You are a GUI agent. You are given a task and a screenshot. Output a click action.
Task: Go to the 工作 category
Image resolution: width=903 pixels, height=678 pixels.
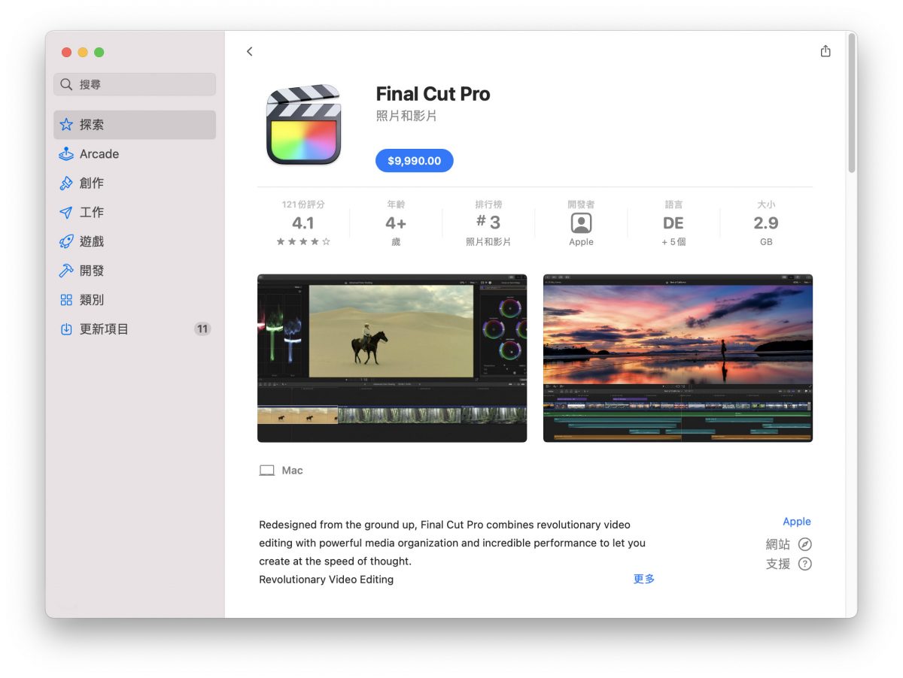pyautogui.click(x=135, y=213)
